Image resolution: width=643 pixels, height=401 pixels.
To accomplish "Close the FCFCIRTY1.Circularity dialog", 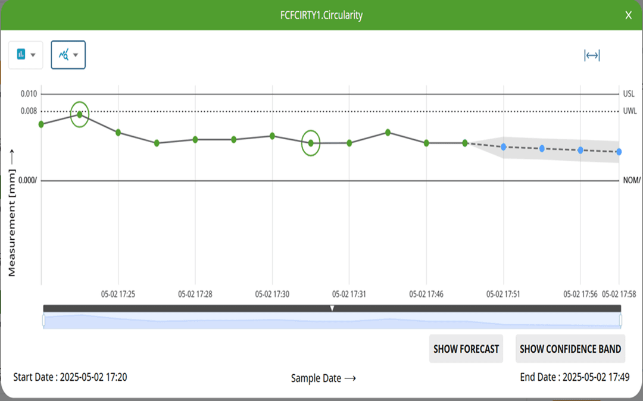I will coord(628,15).
